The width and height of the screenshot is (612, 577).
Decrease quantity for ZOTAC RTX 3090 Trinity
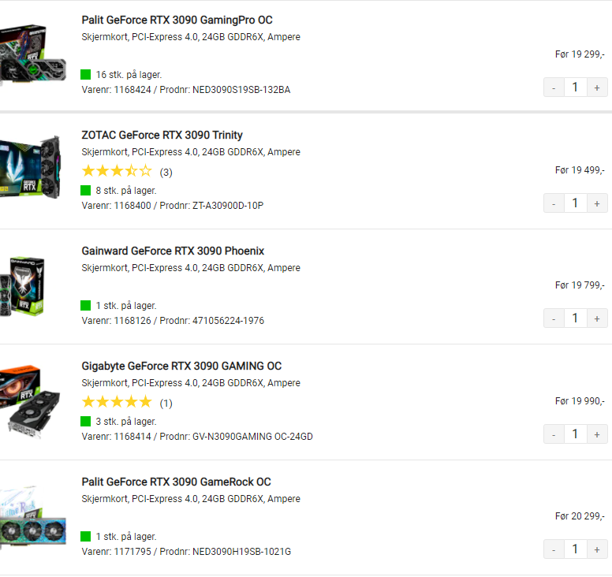tap(554, 203)
